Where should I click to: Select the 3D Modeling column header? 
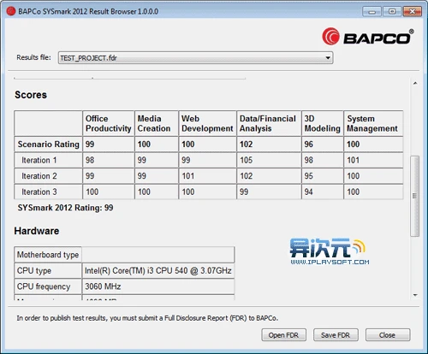[x=323, y=123]
